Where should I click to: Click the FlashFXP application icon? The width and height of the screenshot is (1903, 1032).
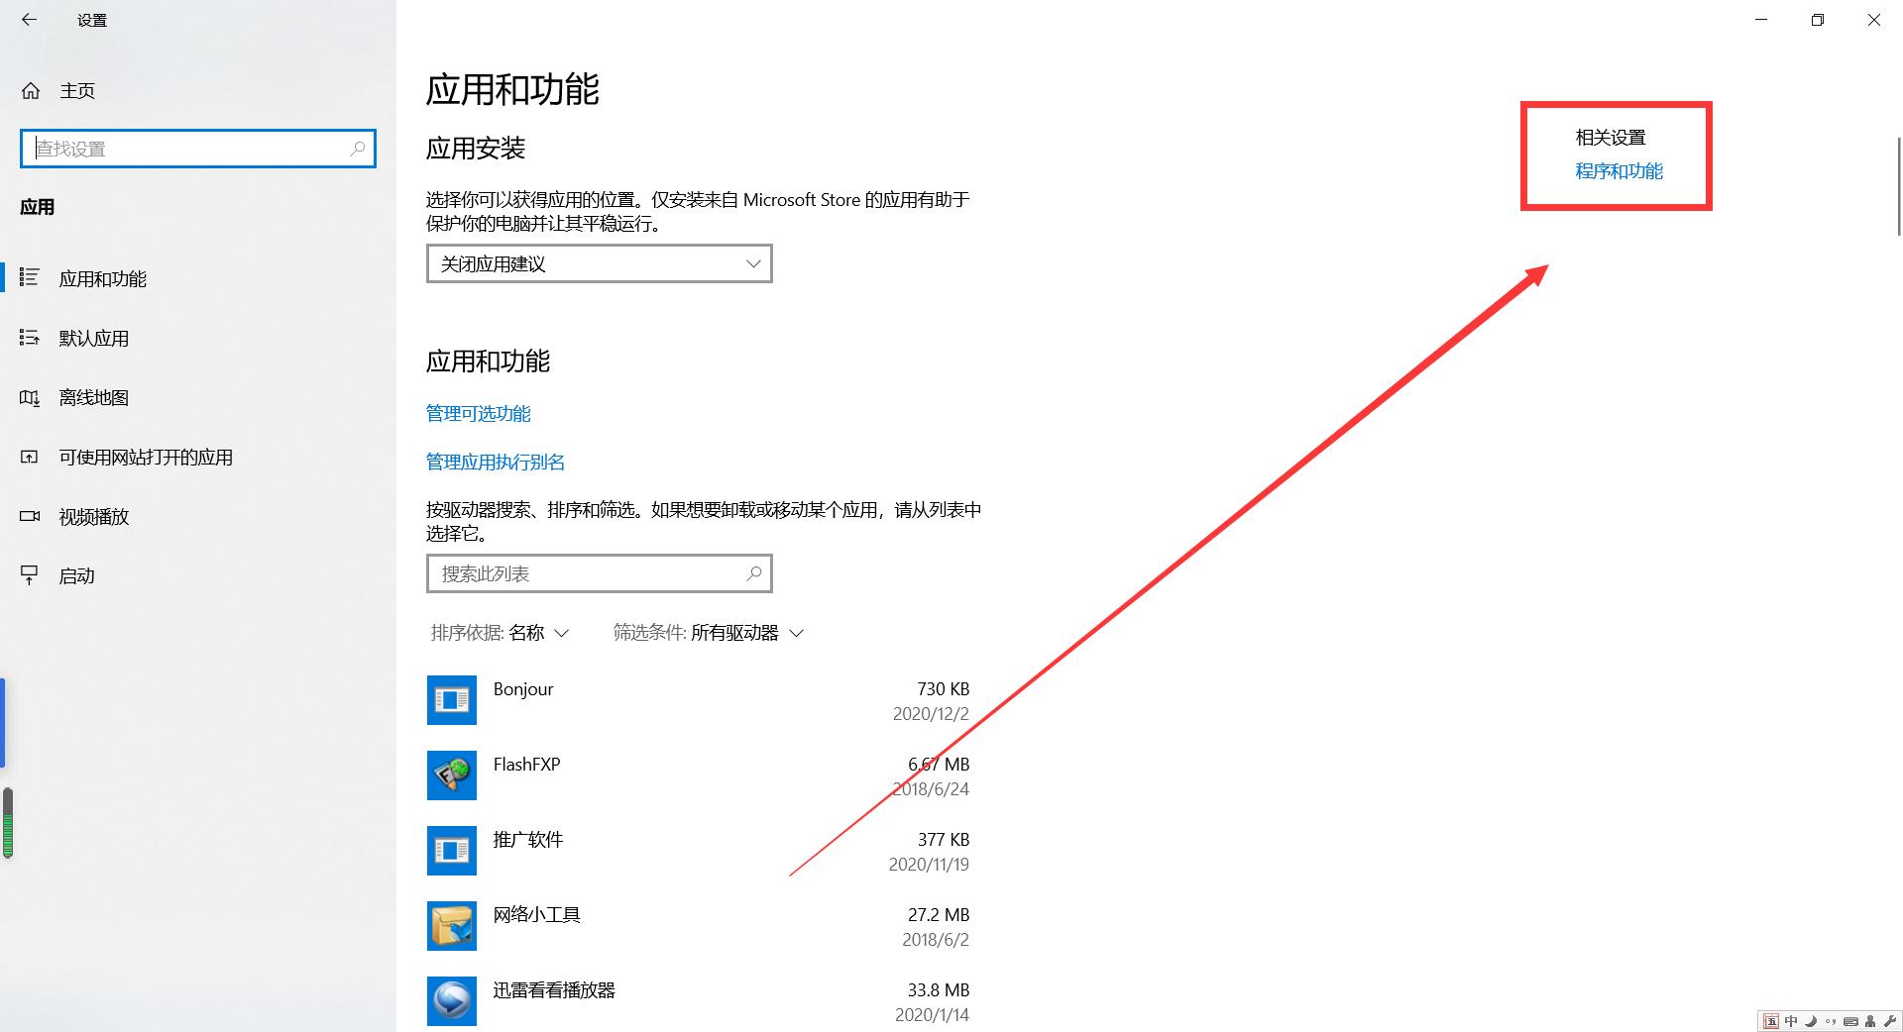tap(452, 775)
